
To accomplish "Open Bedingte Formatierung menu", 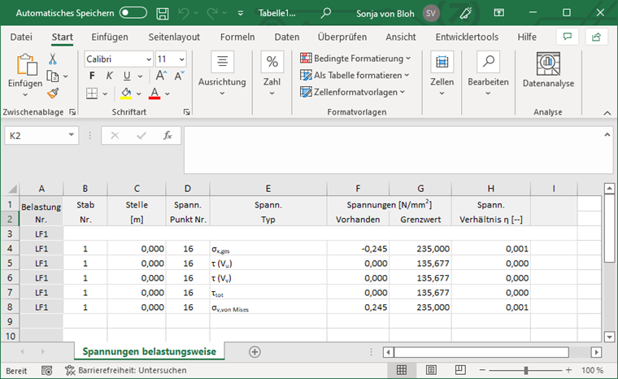I will click(x=355, y=59).
